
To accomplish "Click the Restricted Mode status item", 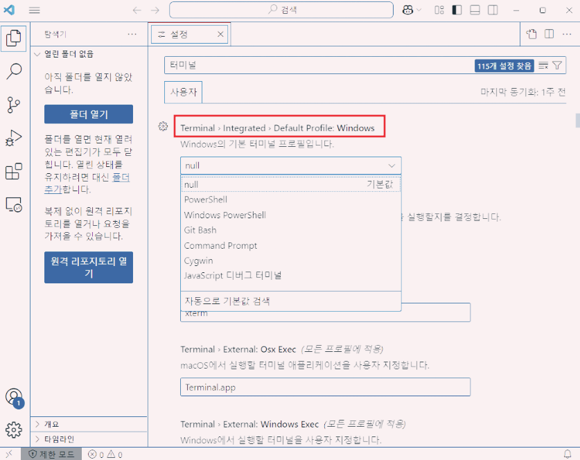I will 51,454.
